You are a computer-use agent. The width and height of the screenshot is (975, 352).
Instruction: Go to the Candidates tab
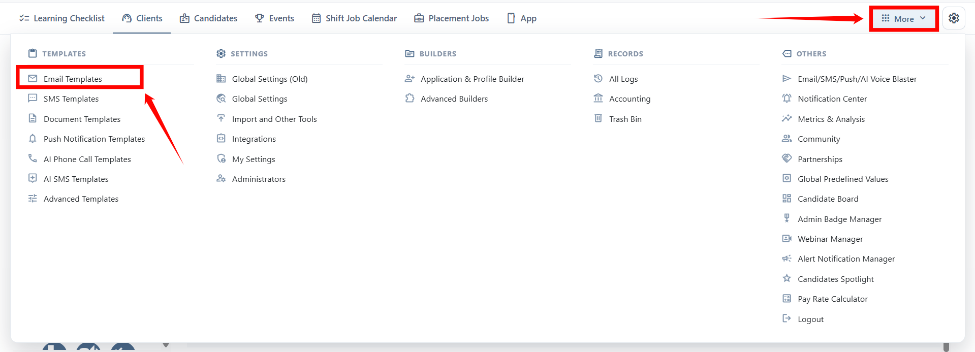pyautogui.click(x=208, y=18)
